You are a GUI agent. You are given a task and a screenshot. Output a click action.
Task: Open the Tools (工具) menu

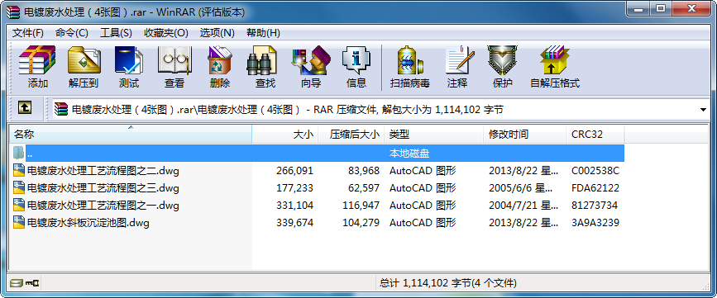(x=116, y=33)
